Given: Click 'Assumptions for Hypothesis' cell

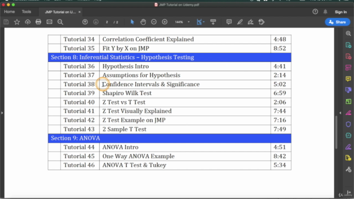Looking at the screenshot, I should pyautogui.click(x=185, y=75).
